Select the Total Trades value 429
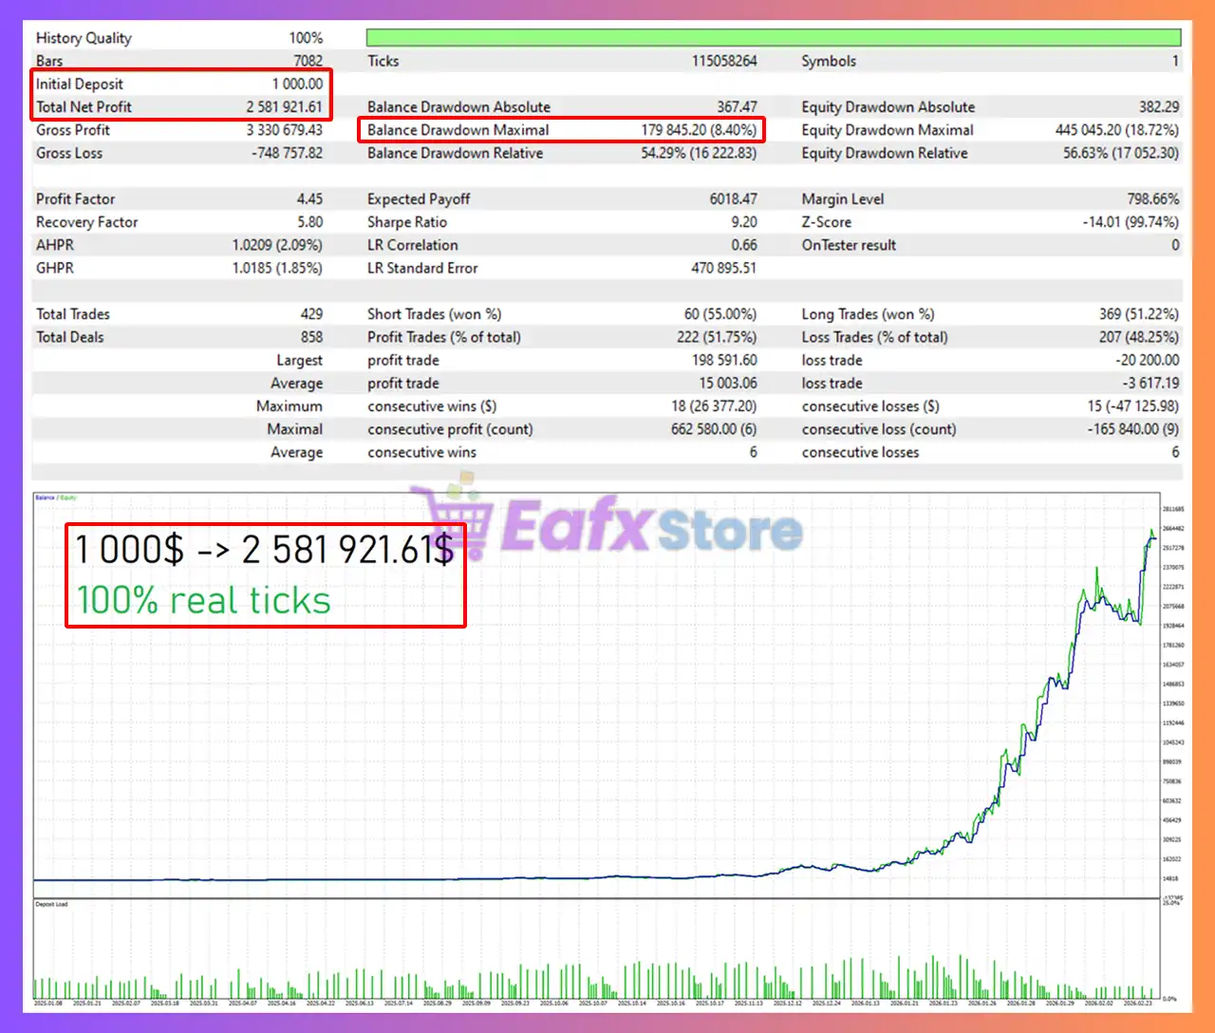 [314, 313]
